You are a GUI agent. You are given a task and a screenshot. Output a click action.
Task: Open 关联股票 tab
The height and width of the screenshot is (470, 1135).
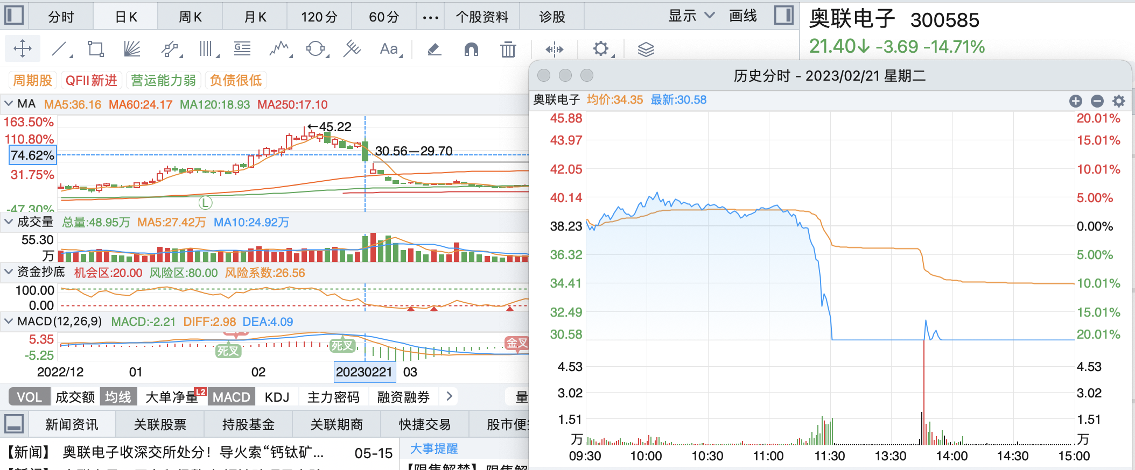click(x=160, y=424)
